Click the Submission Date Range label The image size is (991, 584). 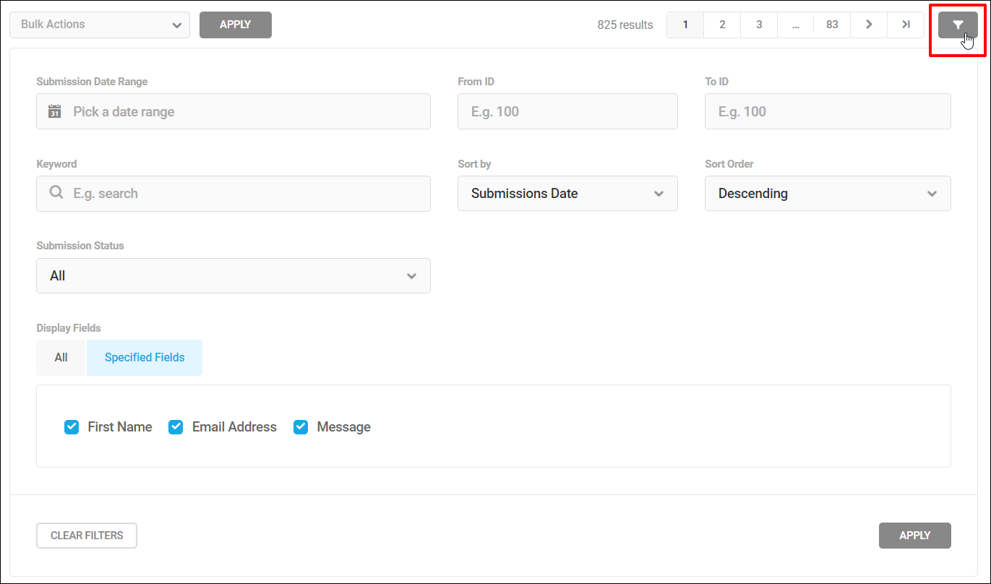click(x=92, y=82)
